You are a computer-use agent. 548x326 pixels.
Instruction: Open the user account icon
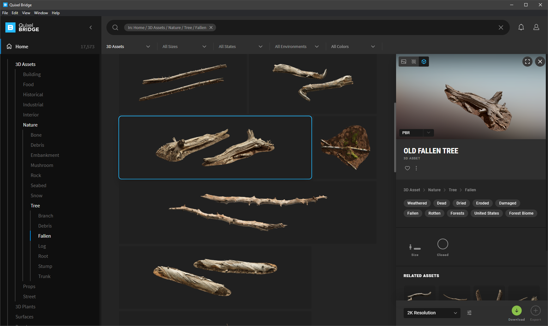[x=536, y=27]
